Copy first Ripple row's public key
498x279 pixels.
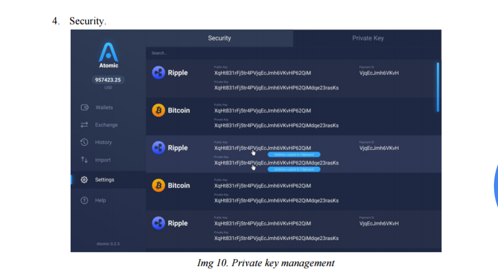pos(262,73)
